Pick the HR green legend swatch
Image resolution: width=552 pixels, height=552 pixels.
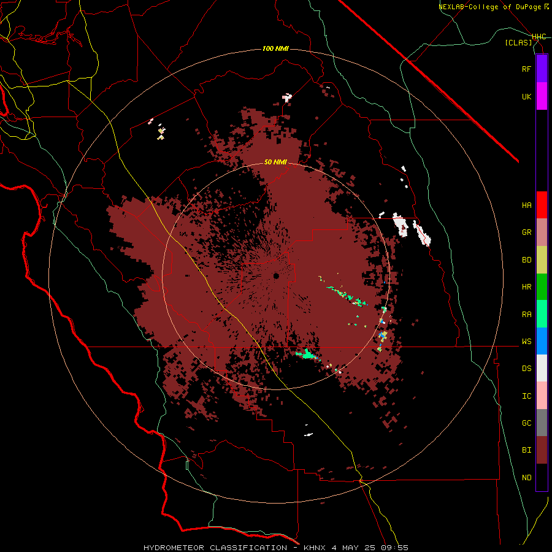click(x=542, y=287)
